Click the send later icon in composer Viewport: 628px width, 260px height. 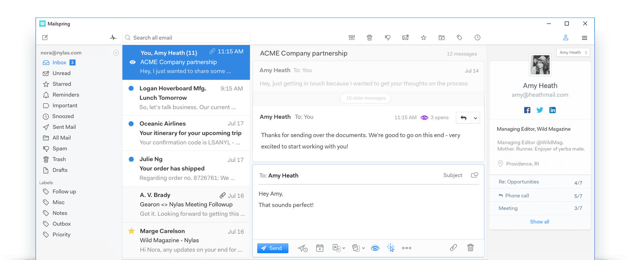point(303,248)
